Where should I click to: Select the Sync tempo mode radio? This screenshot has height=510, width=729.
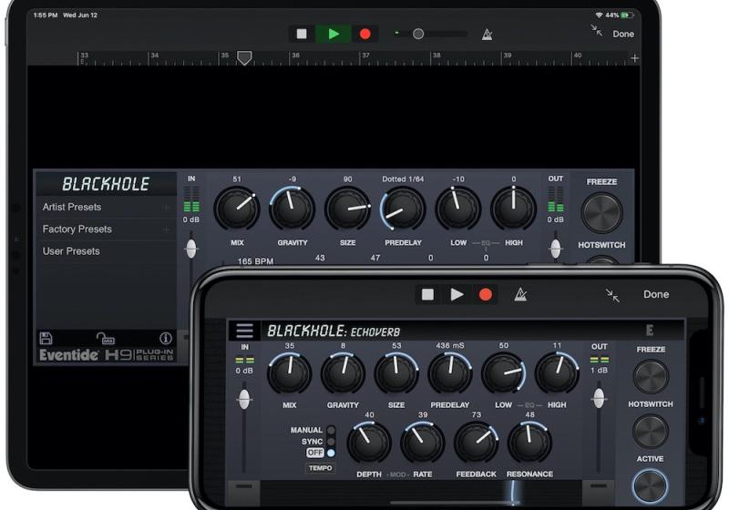click(x=331, y=442)
